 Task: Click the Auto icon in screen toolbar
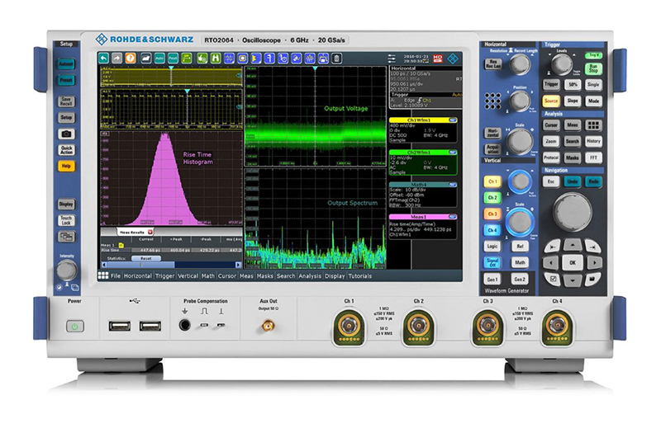coord(159,58)
